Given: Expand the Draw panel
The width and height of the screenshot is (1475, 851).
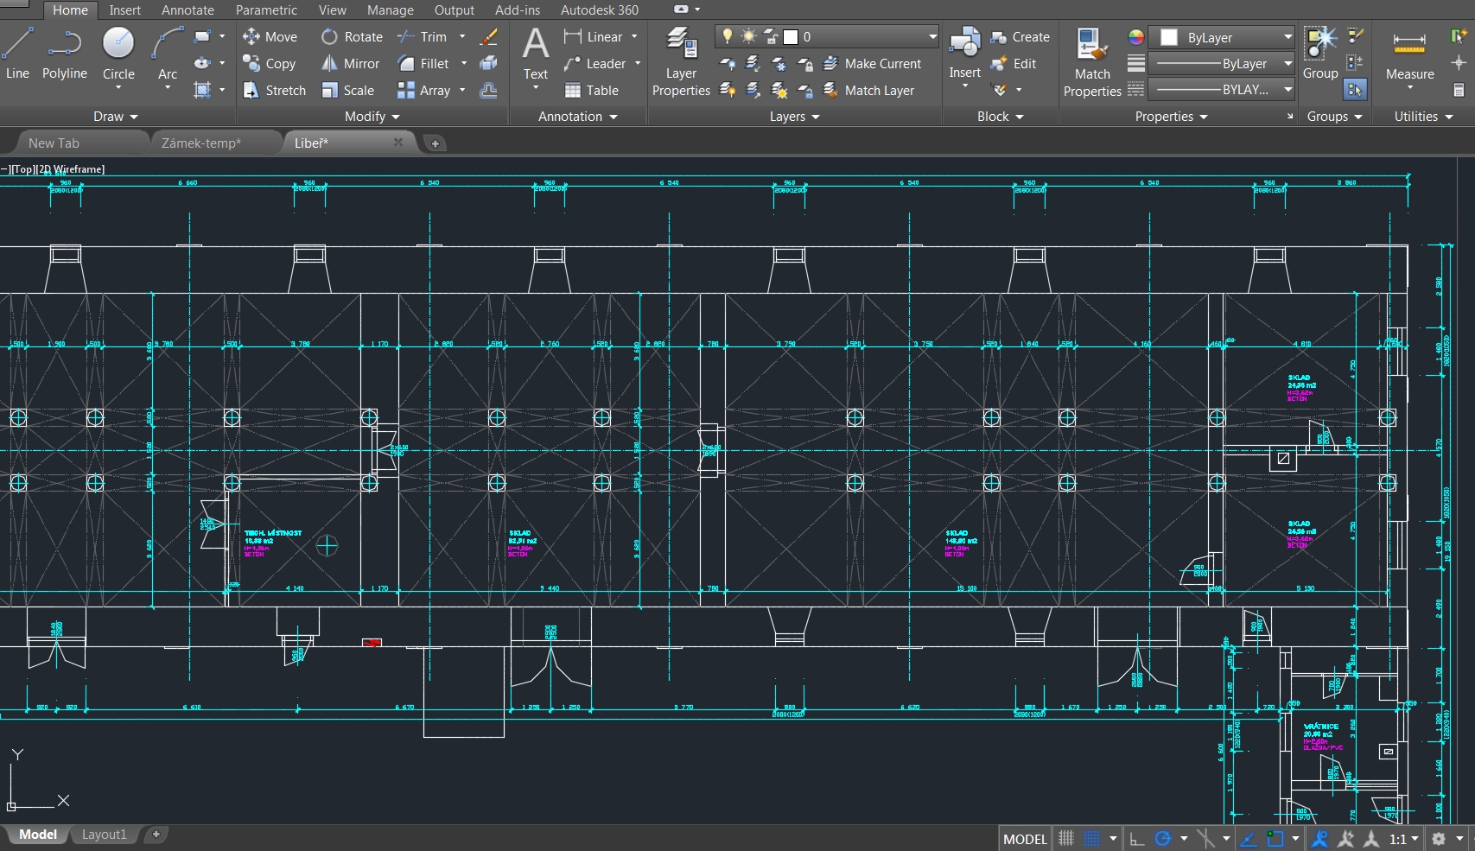Looking at the screenshot, I should [x=116, y=116].
